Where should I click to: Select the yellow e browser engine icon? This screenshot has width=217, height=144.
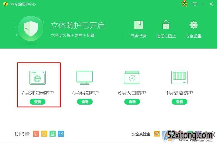point(44,134)
